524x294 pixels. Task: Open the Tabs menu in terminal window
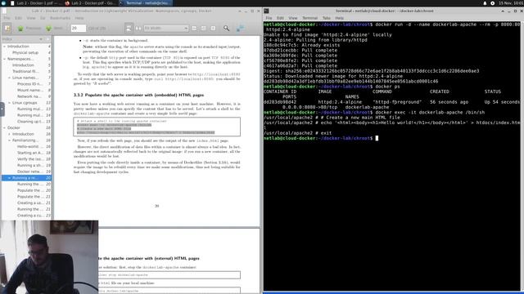coord(327,18)
